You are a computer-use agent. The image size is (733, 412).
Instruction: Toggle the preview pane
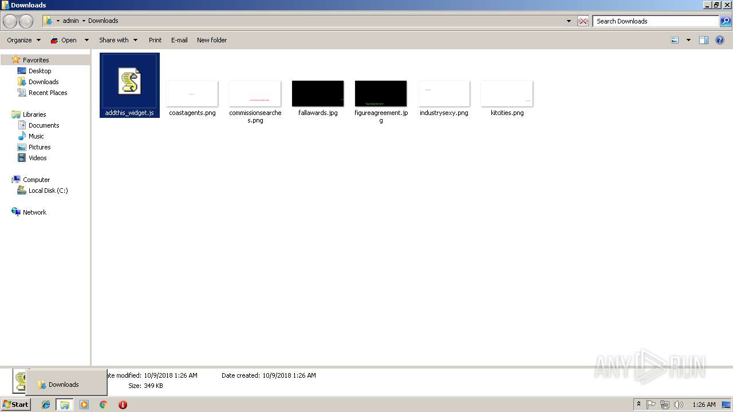704,40
